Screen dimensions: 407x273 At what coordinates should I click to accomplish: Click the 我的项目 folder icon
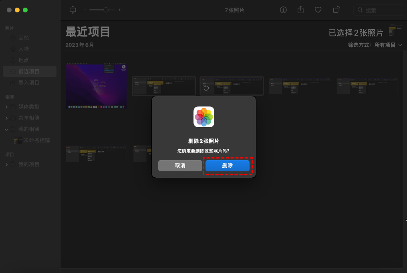pos(13,165)
